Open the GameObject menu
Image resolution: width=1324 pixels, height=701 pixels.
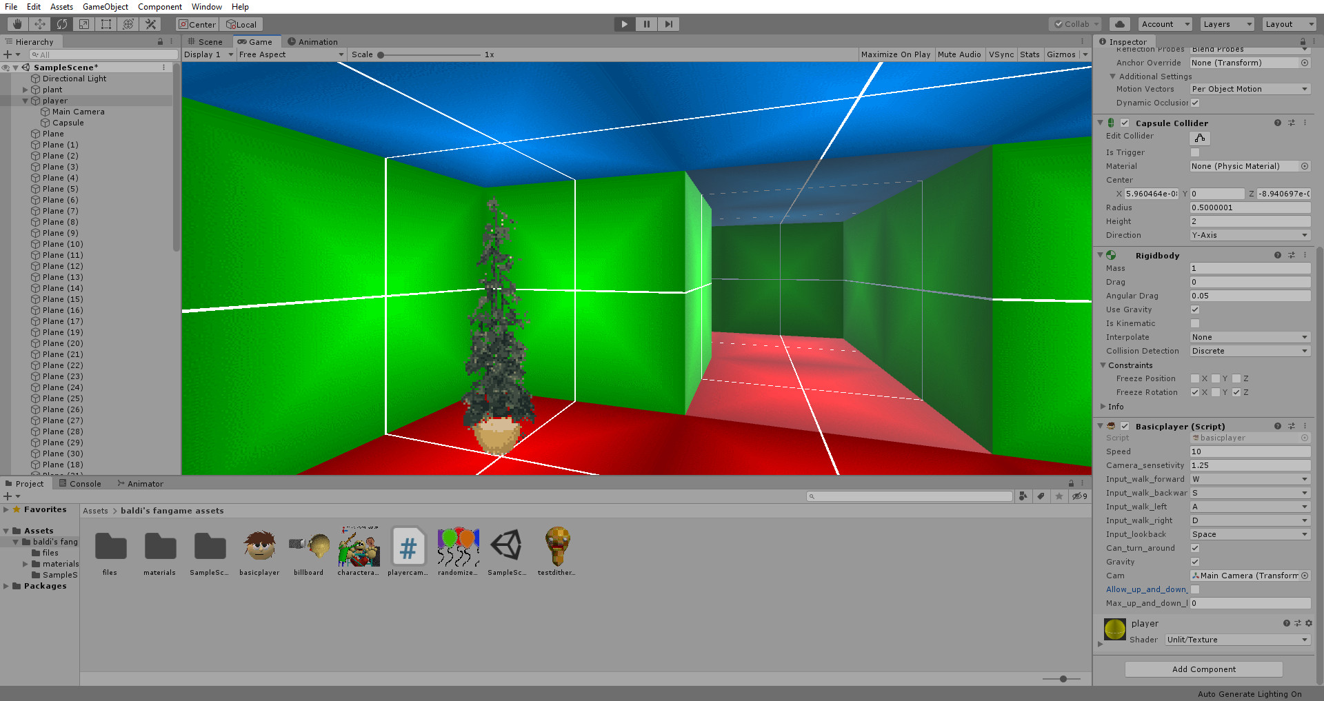[x=106, y=7]
